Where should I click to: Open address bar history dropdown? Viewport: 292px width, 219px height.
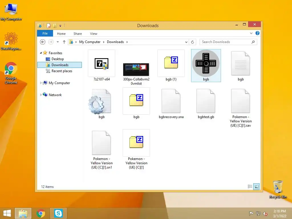click(186, 42)
